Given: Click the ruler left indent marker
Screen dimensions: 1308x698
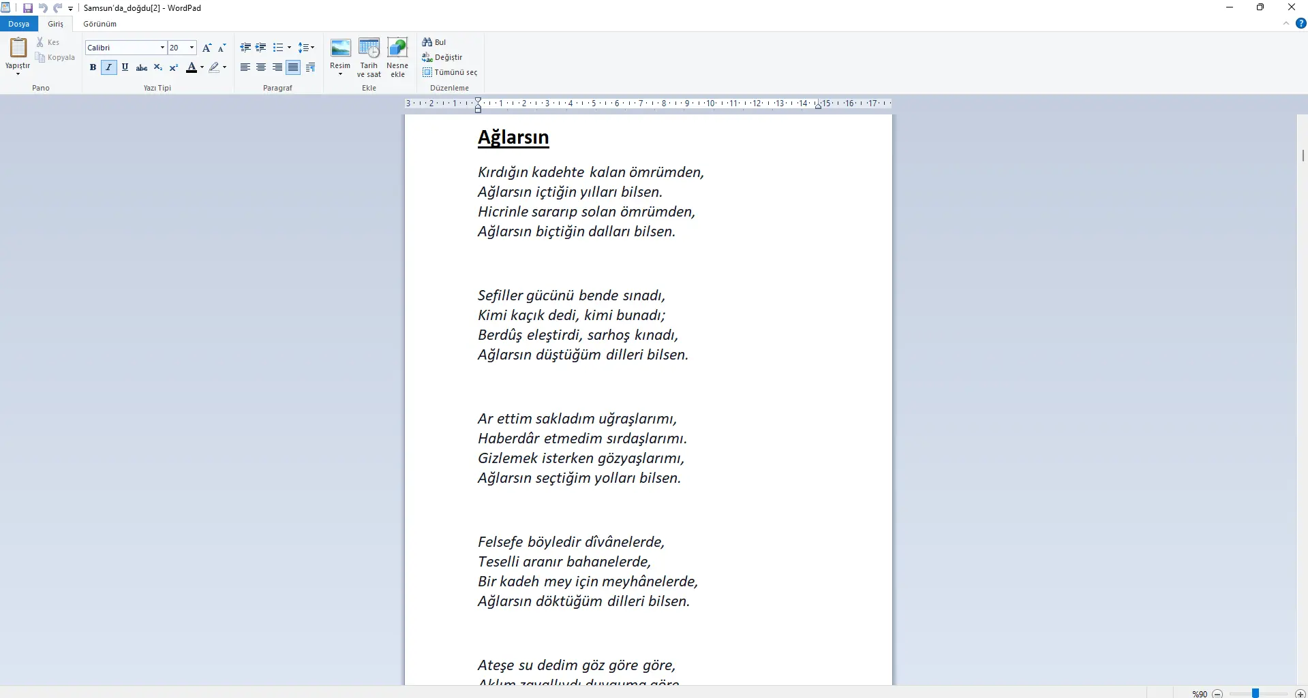Looking at the screenshot, I should click(x=478, y=104).
